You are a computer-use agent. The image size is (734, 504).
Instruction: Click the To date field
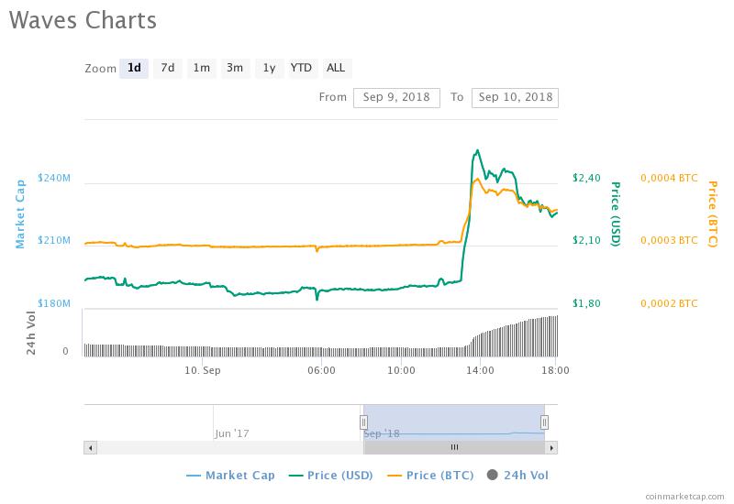[x=515, y=97]
